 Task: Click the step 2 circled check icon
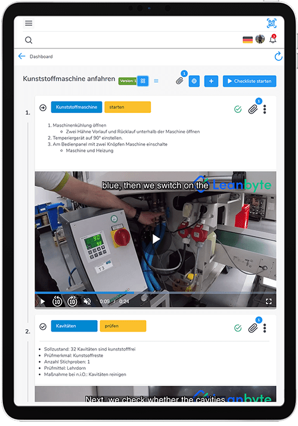43,327
